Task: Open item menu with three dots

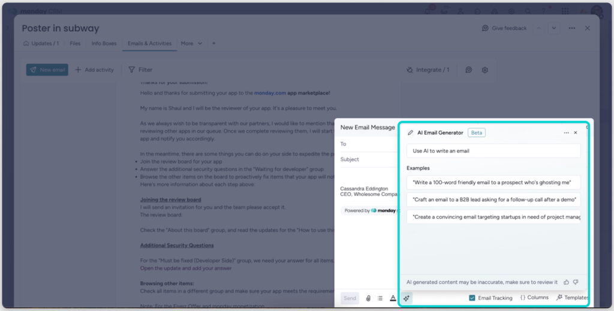Action: click(x=572, y=28)
